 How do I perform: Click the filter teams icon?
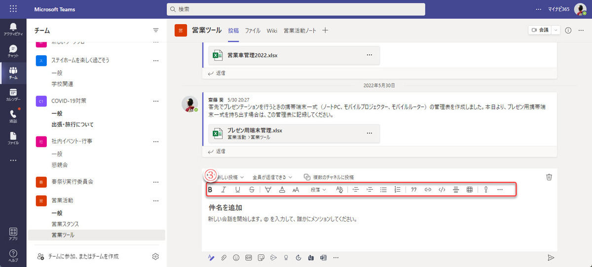pyautogui.click(x=156, y=31)
